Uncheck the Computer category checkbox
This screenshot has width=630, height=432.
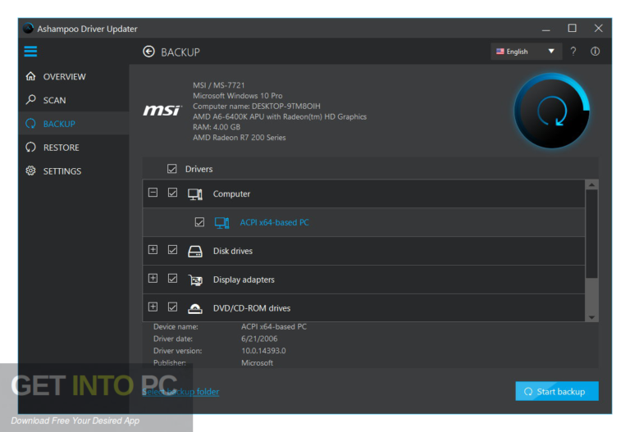[172, 193]
